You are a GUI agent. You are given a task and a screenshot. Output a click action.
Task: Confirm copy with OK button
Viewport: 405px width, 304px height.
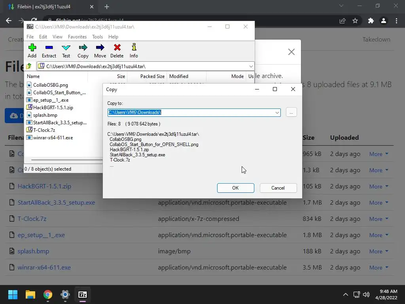pyautogui.click(x=235, y=188)
